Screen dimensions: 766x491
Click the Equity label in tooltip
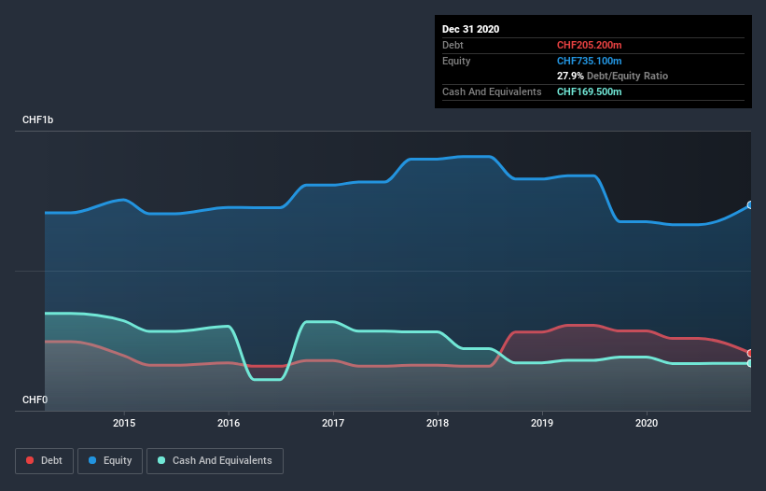click(x=456, y=61)
